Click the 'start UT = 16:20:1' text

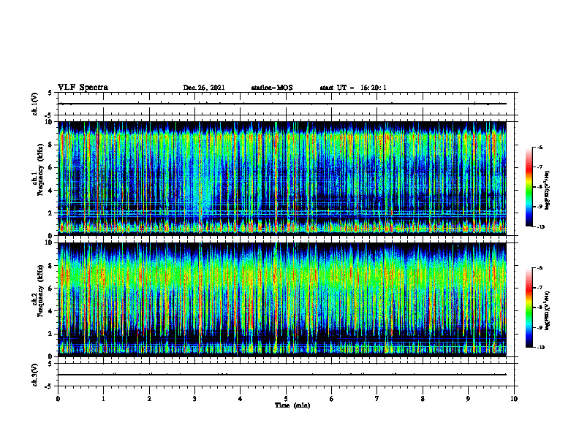click(x=353, y=88)
